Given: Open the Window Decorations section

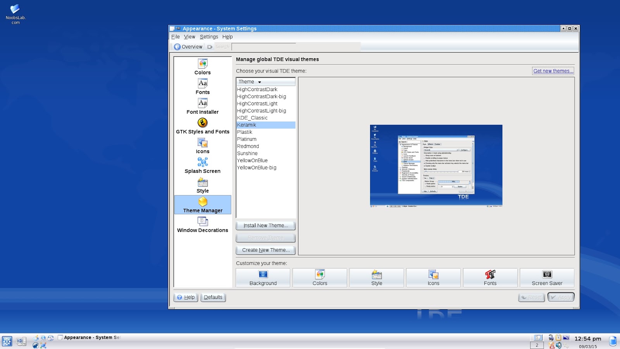Looking at the screenshot, I should point(202,224).
